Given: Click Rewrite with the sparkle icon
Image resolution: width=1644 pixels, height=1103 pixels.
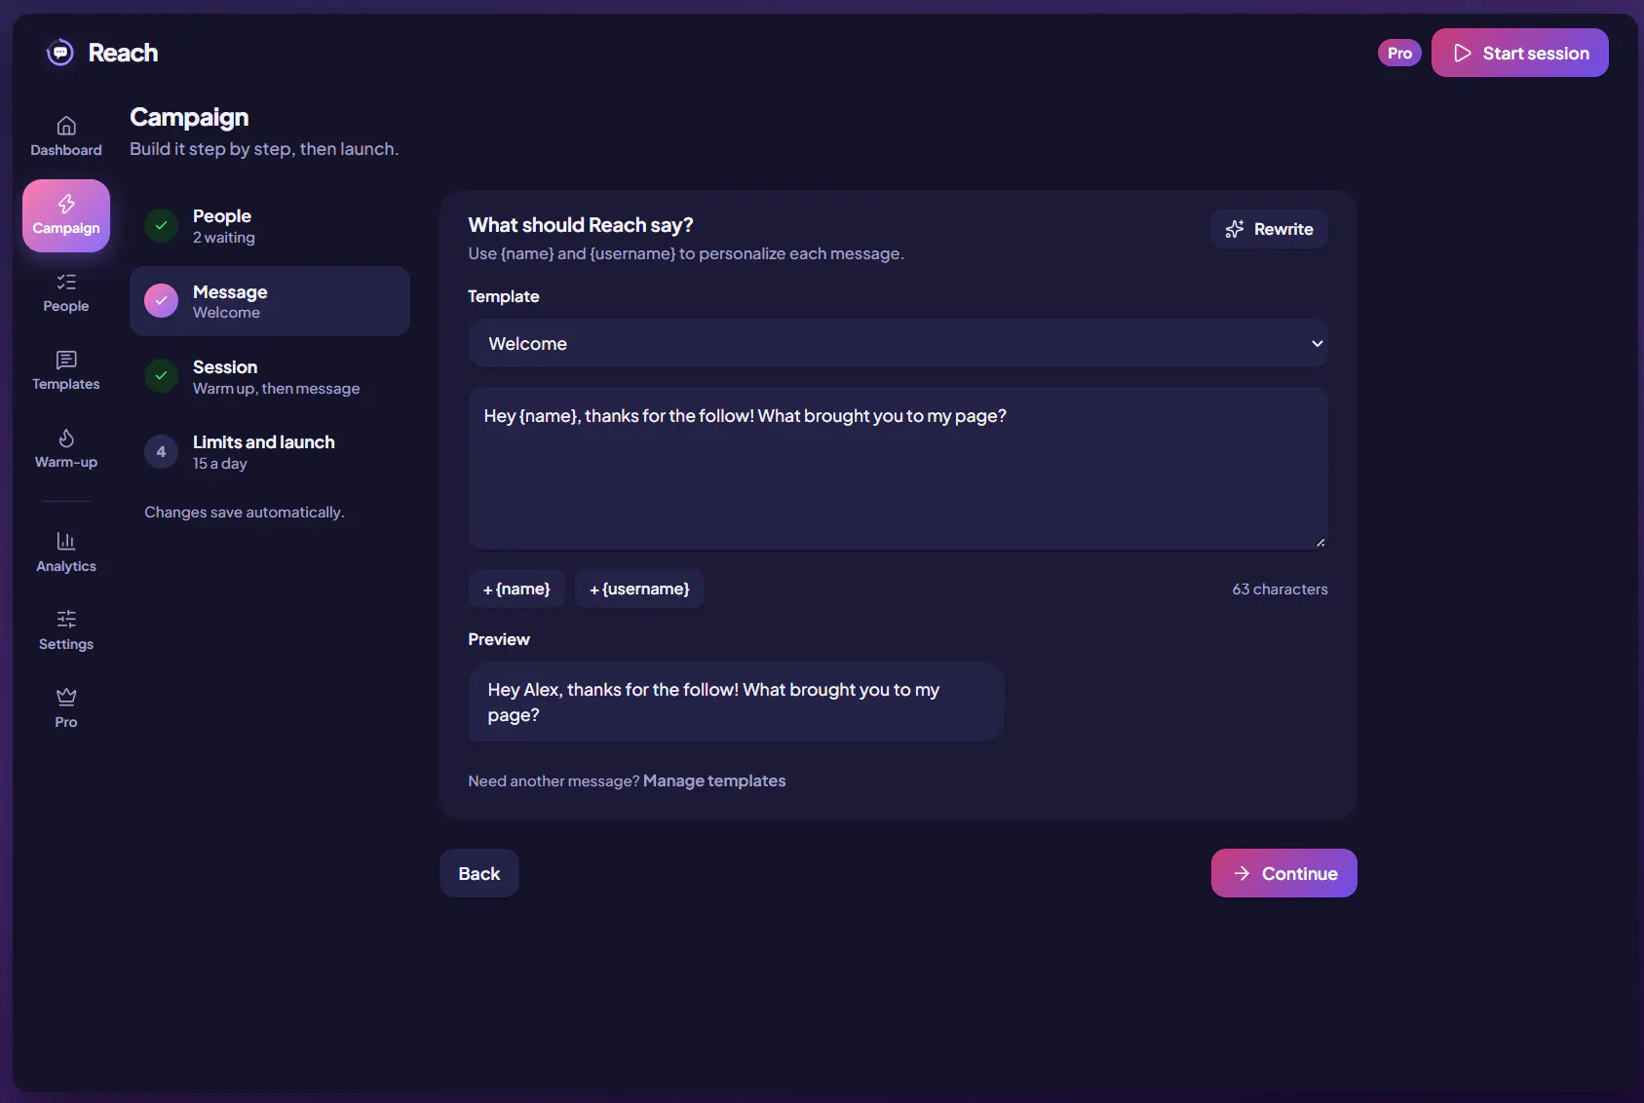Looking at the screenshot, I should [1269, 229].
